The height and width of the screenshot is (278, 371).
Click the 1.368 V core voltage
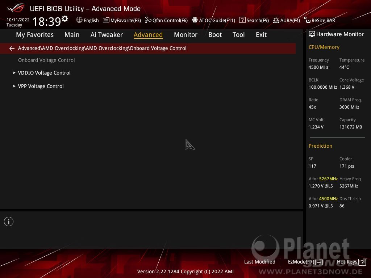point(347,87)
